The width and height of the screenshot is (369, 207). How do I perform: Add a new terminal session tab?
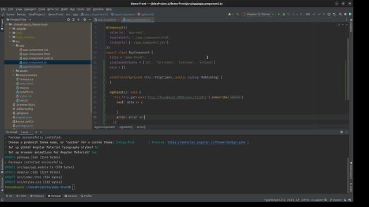point(36,132)
